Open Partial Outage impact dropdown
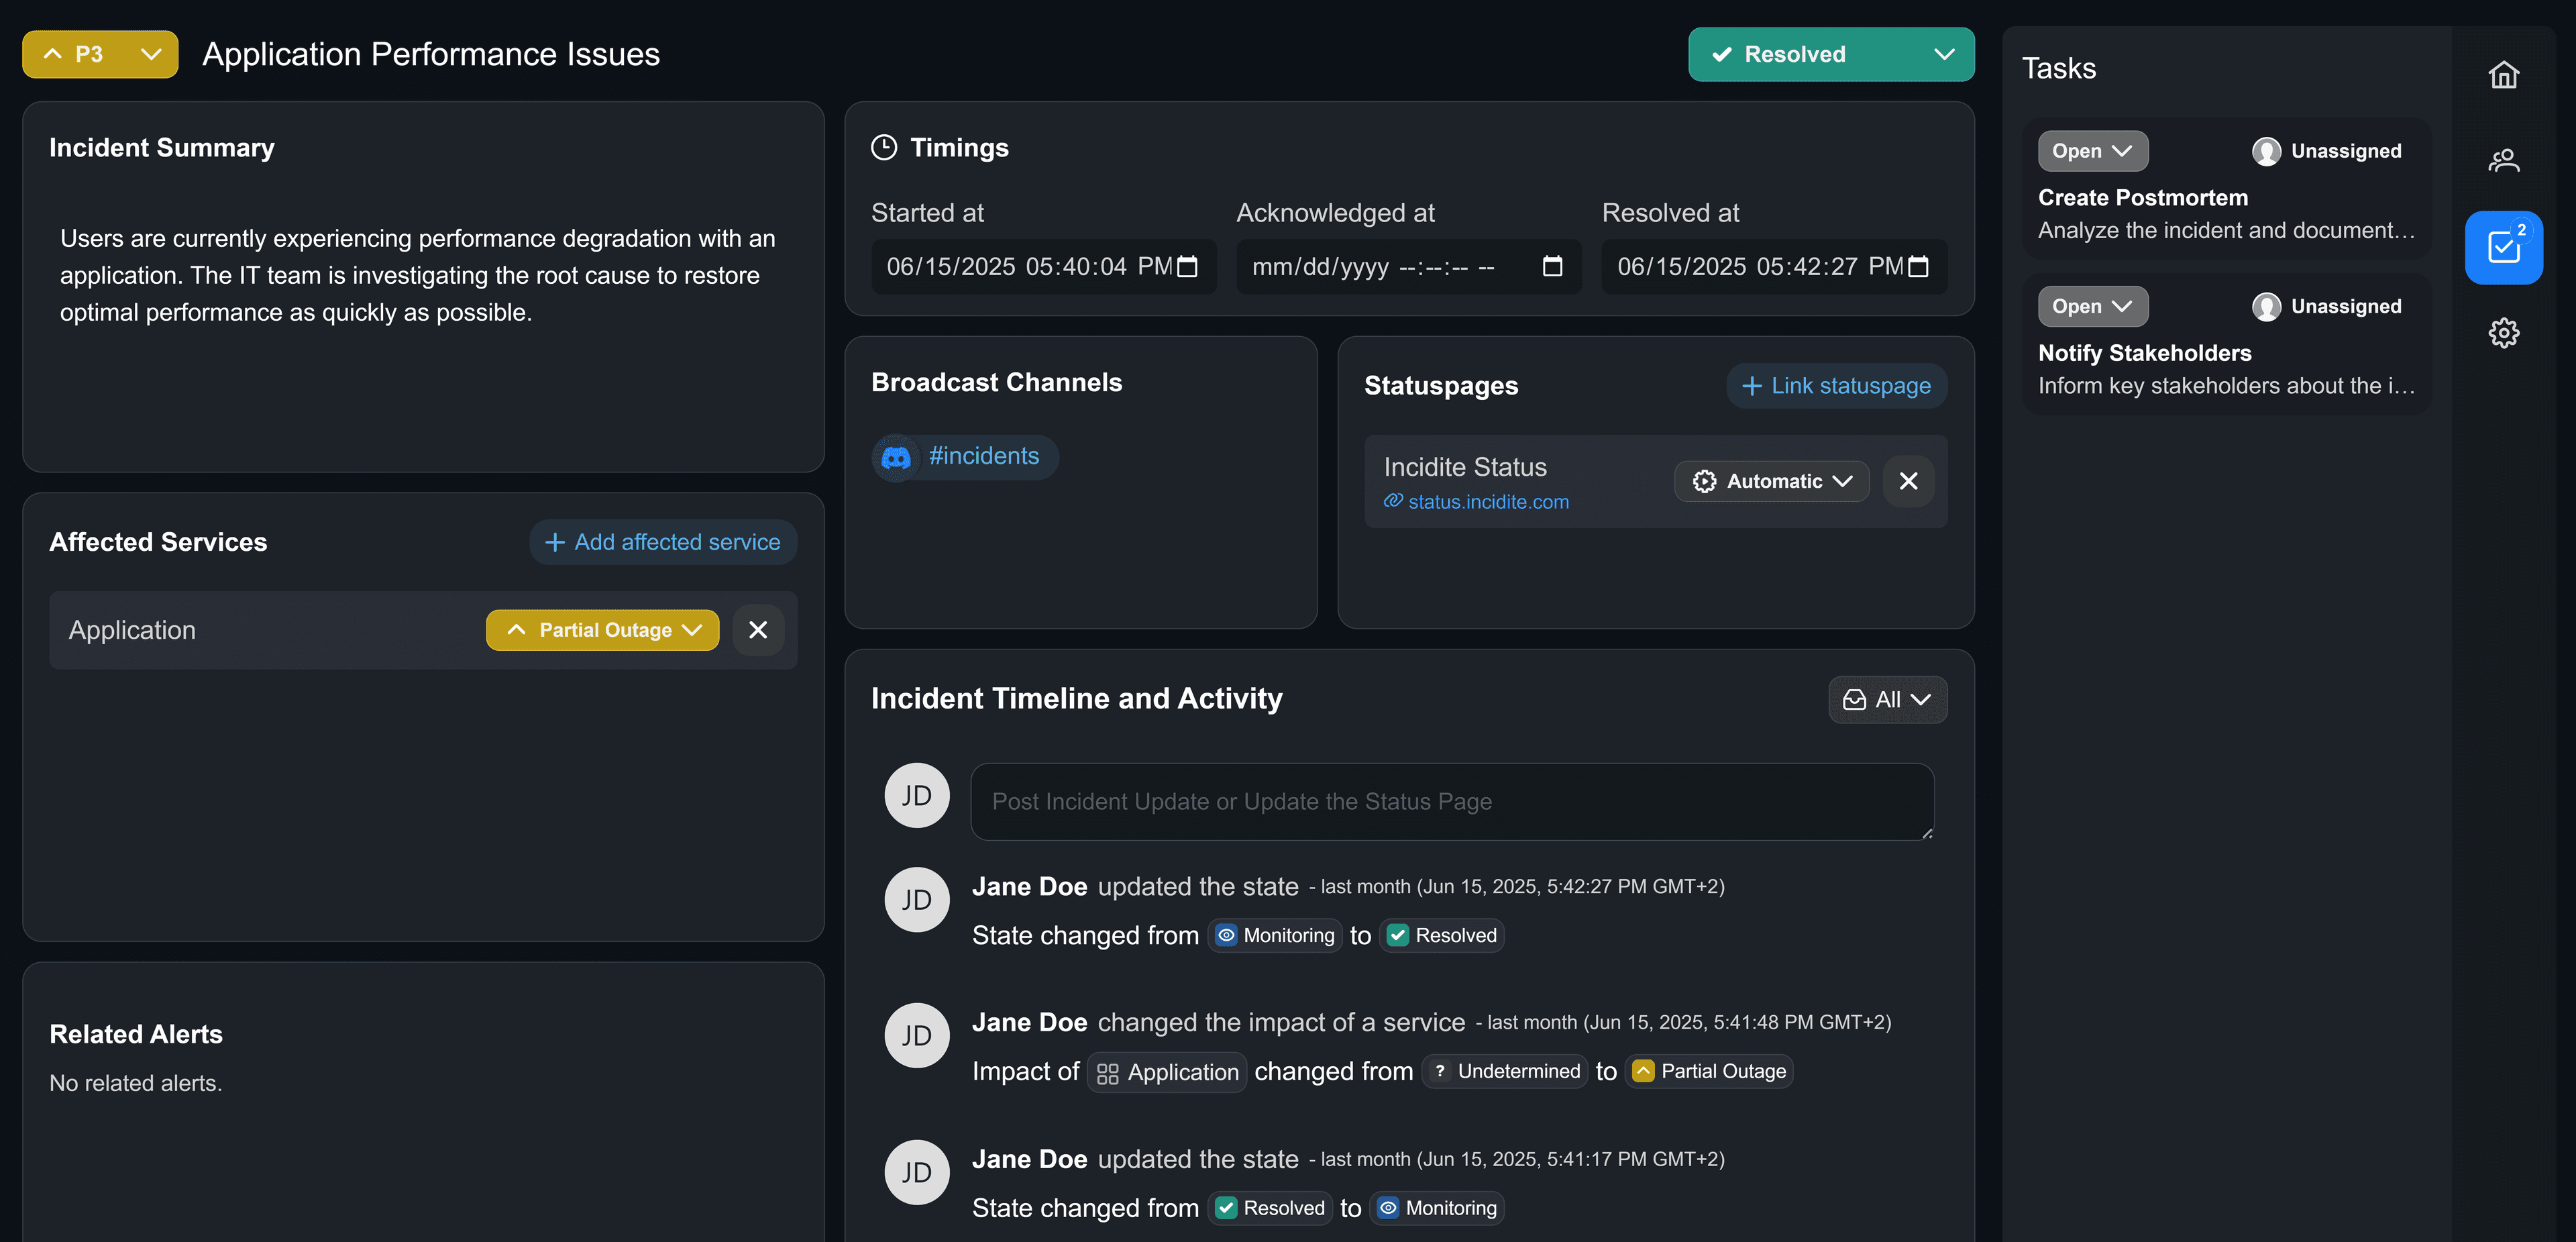2576x1242 pixels. tap(603, 630)
